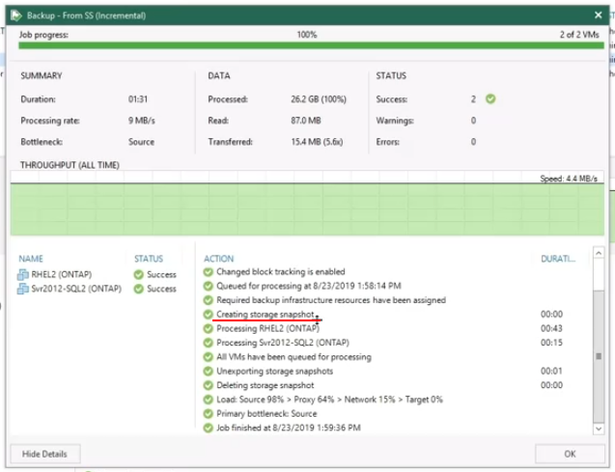Click the 00:15 duration value
The width and height of the screenshot is (615, 472).
tap(551, 343)
